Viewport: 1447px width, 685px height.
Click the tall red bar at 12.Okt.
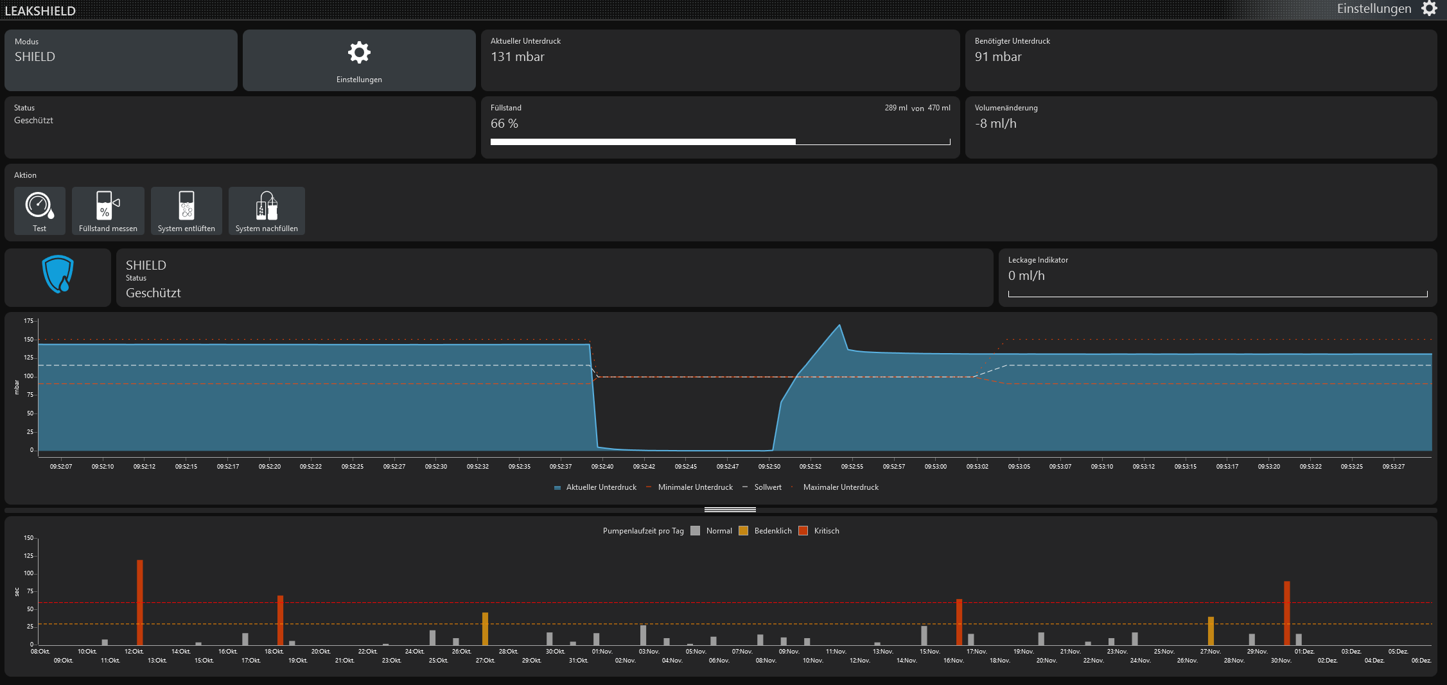tap(140, 602)
